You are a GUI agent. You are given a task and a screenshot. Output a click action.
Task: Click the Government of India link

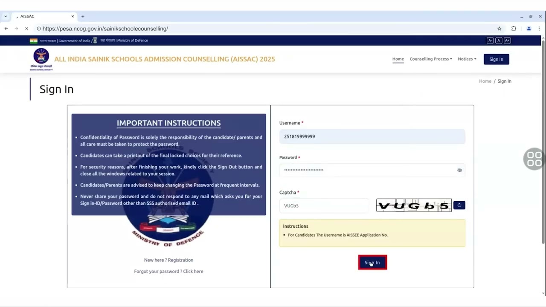(74, 41)
